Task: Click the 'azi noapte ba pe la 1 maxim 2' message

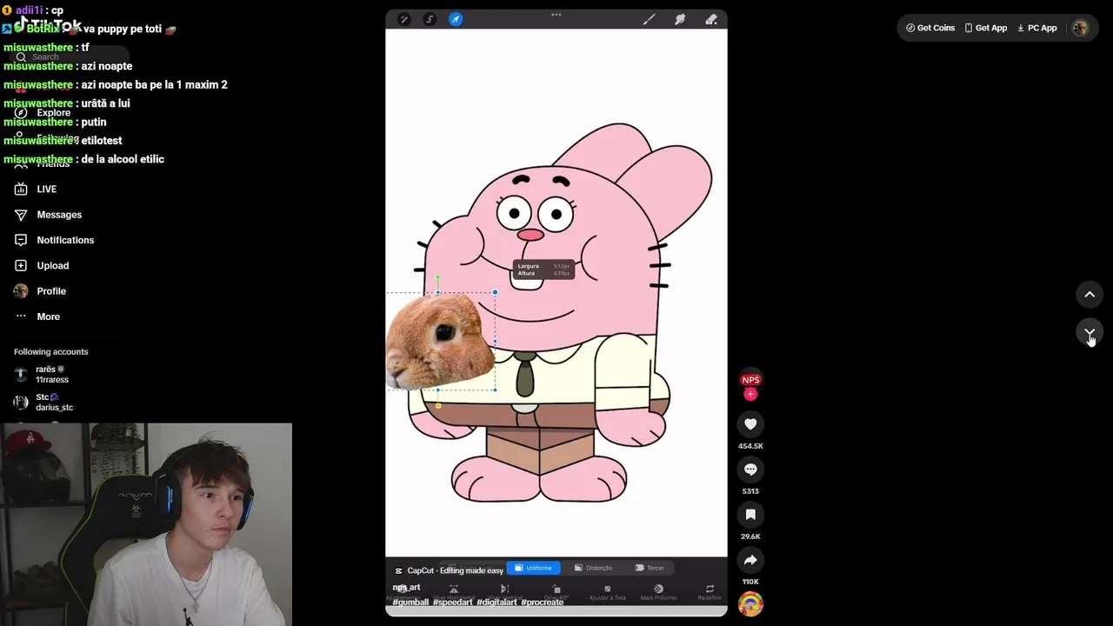Action: coord(116,84)
